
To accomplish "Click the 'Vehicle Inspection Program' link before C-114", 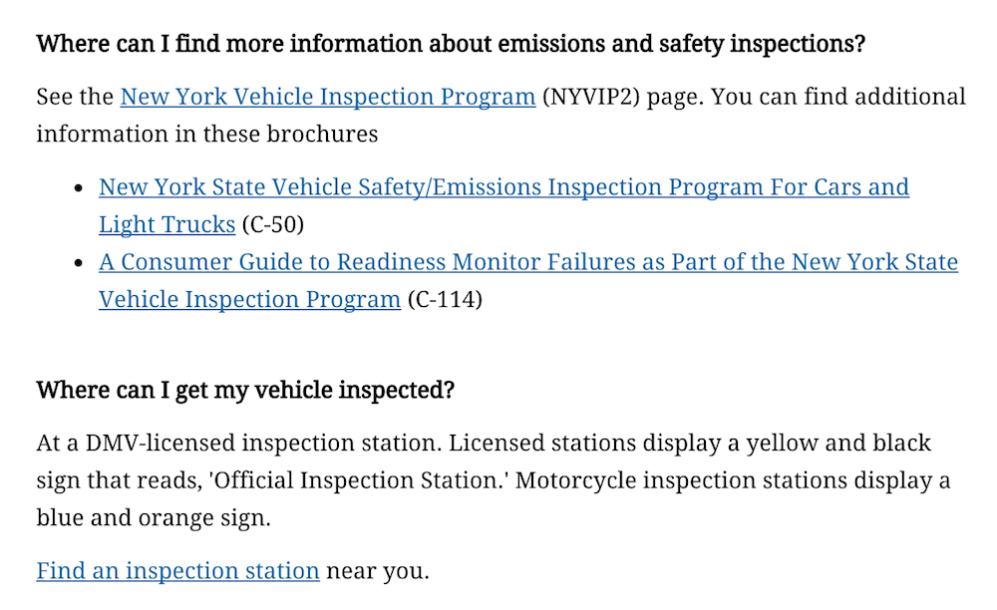I will (x=249, y=299).
